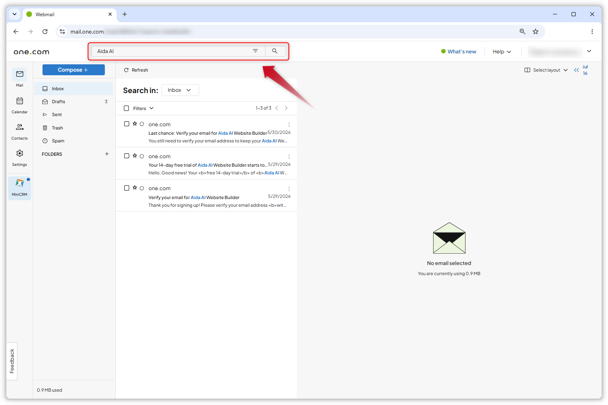
Task: Open the Sent folder
Action: [x=74, y=115]
